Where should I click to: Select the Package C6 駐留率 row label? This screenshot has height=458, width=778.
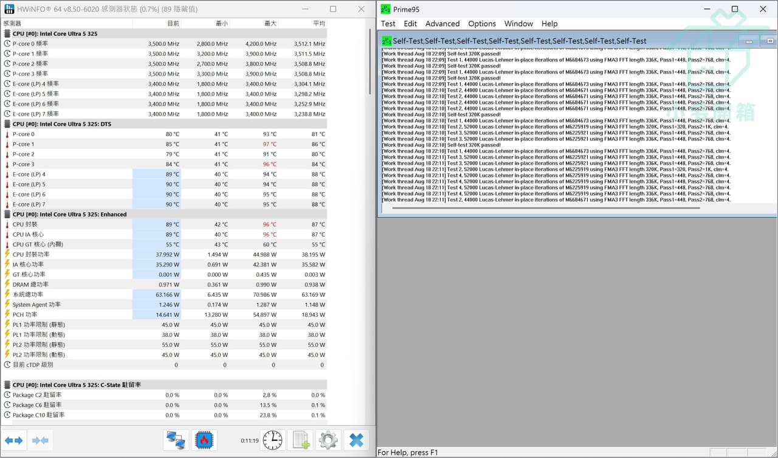tap(37, 405)
